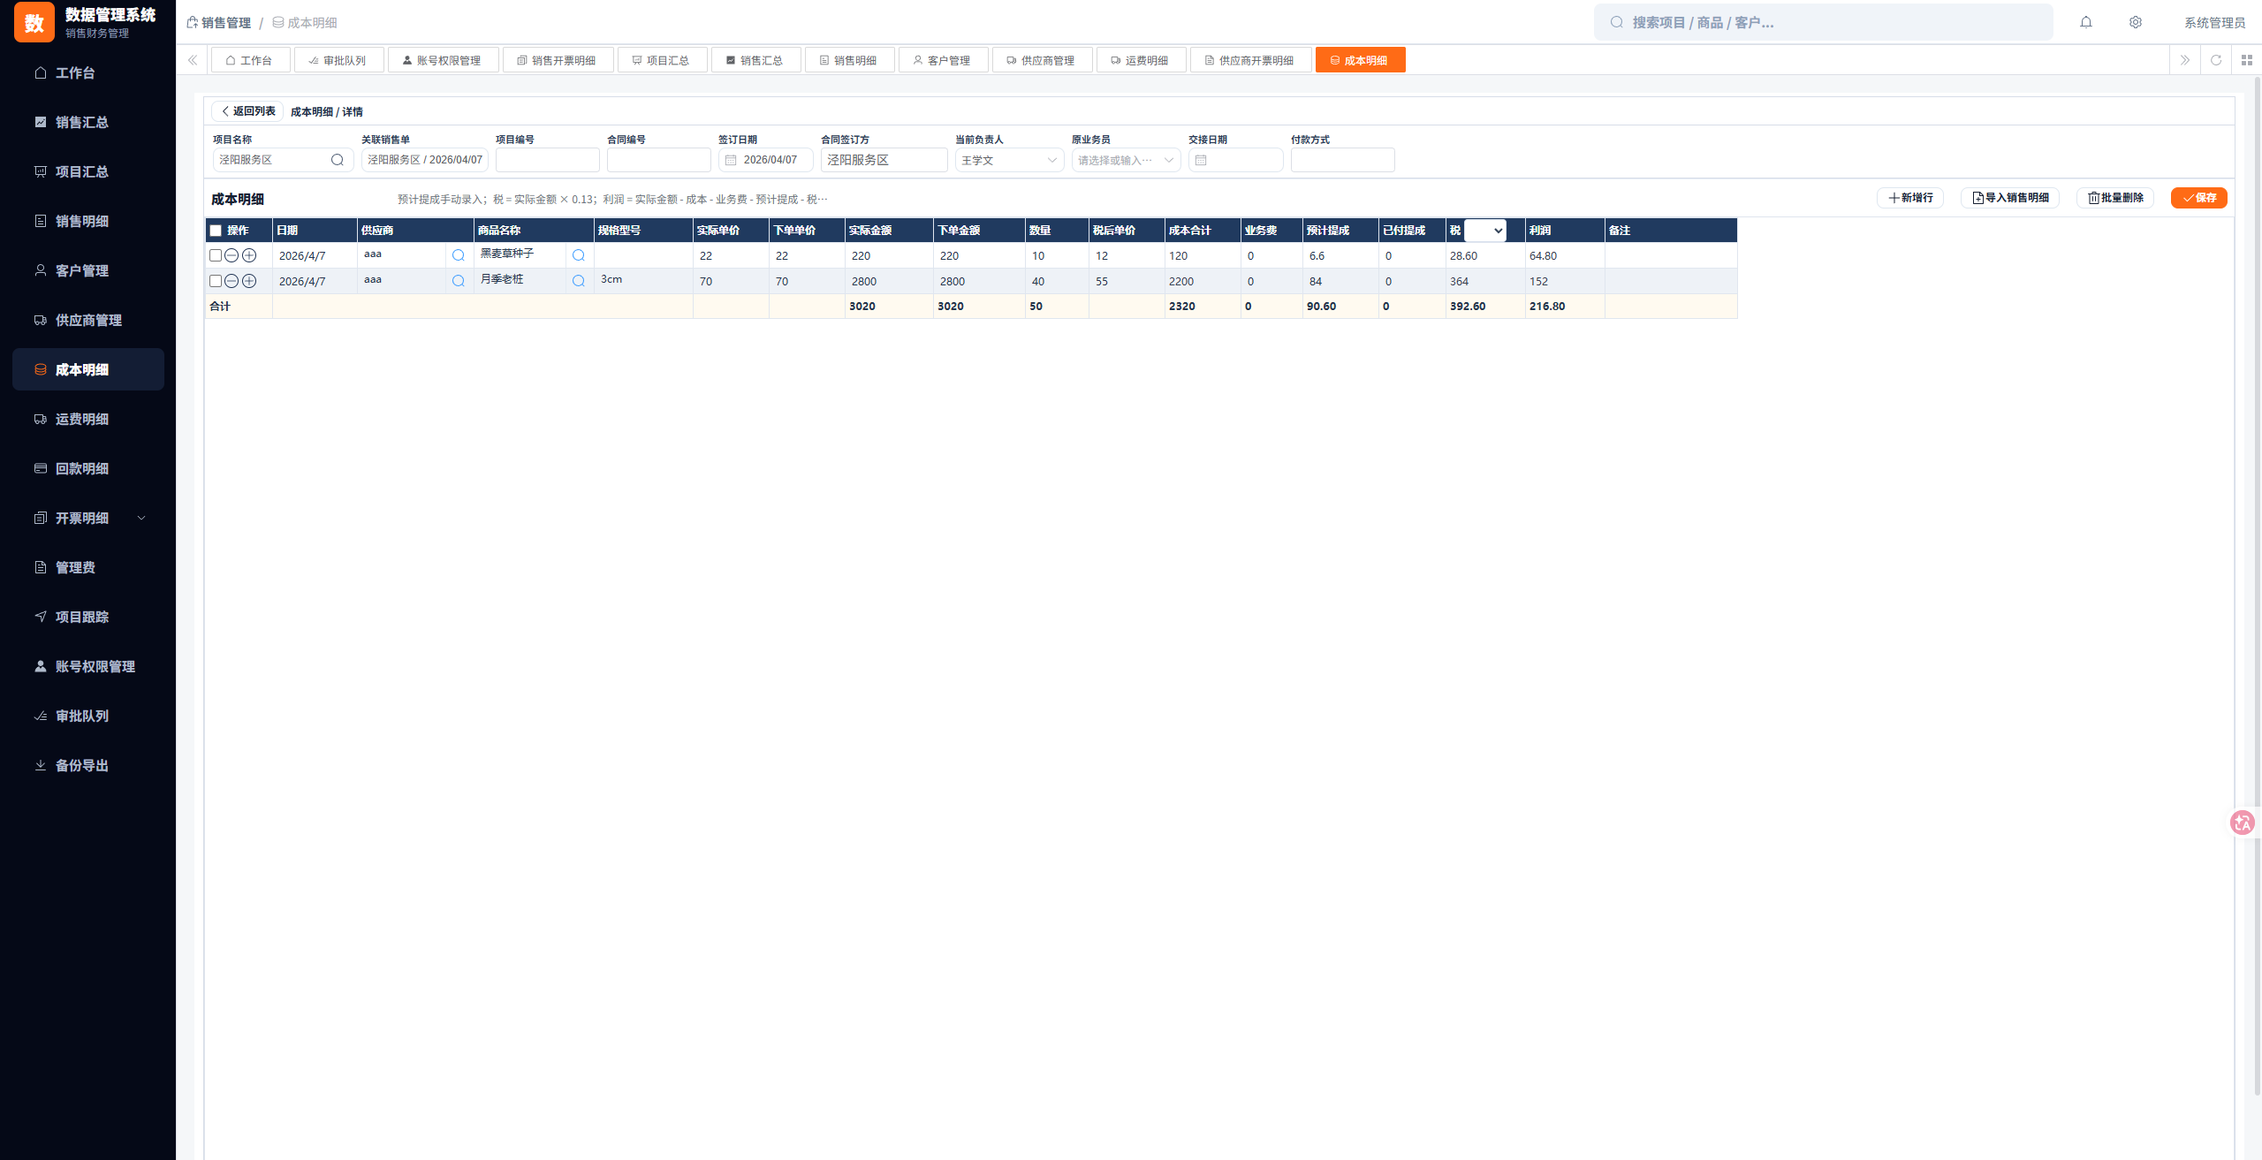This screenshot has height=1160, width=2262.
Task: Click the orange 保存 button
Action: (2198, 198)
